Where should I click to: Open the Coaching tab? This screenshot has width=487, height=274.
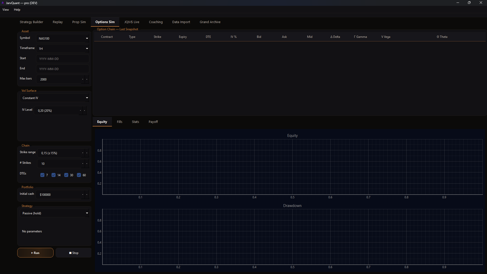(156, 22)
